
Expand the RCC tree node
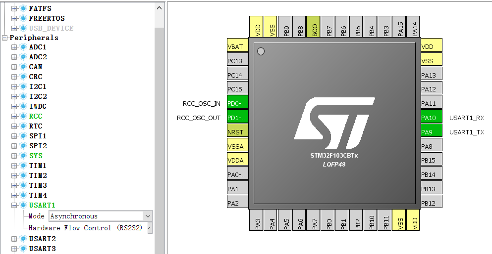click(x=14, y=116)
